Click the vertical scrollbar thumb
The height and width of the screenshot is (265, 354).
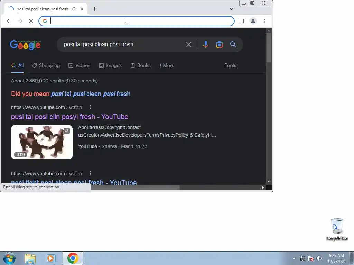269,48
